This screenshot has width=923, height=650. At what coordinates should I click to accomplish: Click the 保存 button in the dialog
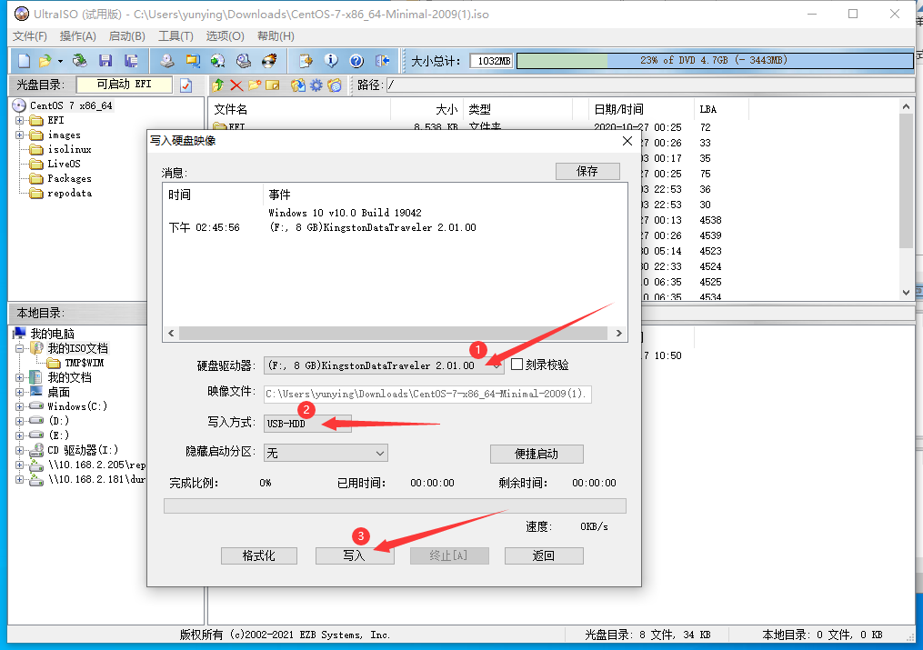[x=587, y=171]
